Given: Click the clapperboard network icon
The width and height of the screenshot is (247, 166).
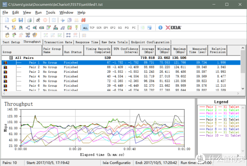Looking at the screenshot, I should pos(28,35).
